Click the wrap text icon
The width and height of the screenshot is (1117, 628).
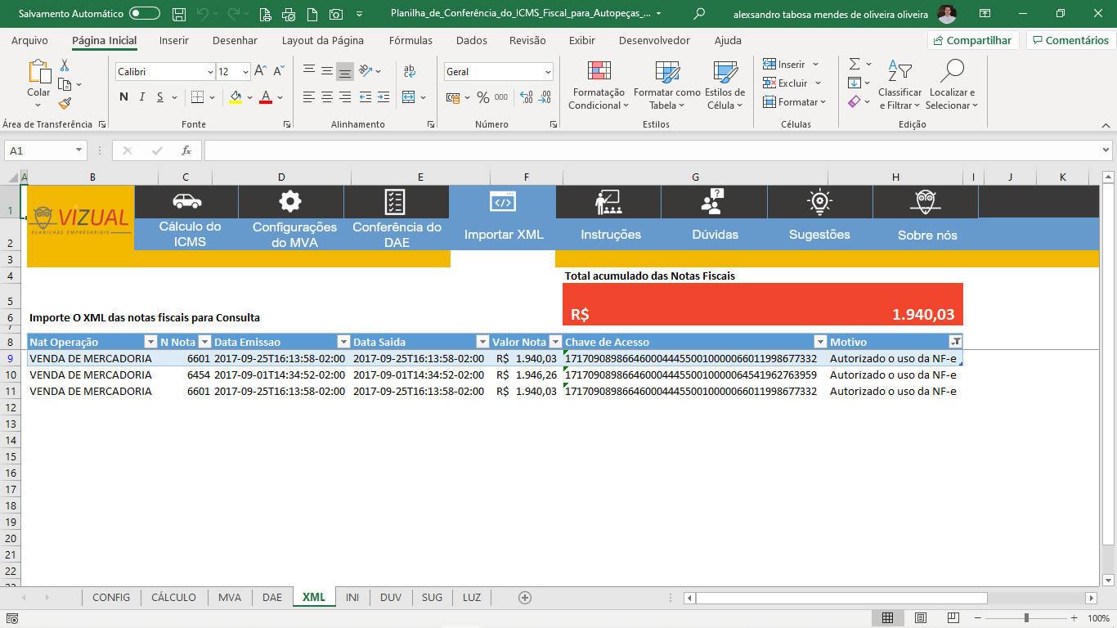410,71
